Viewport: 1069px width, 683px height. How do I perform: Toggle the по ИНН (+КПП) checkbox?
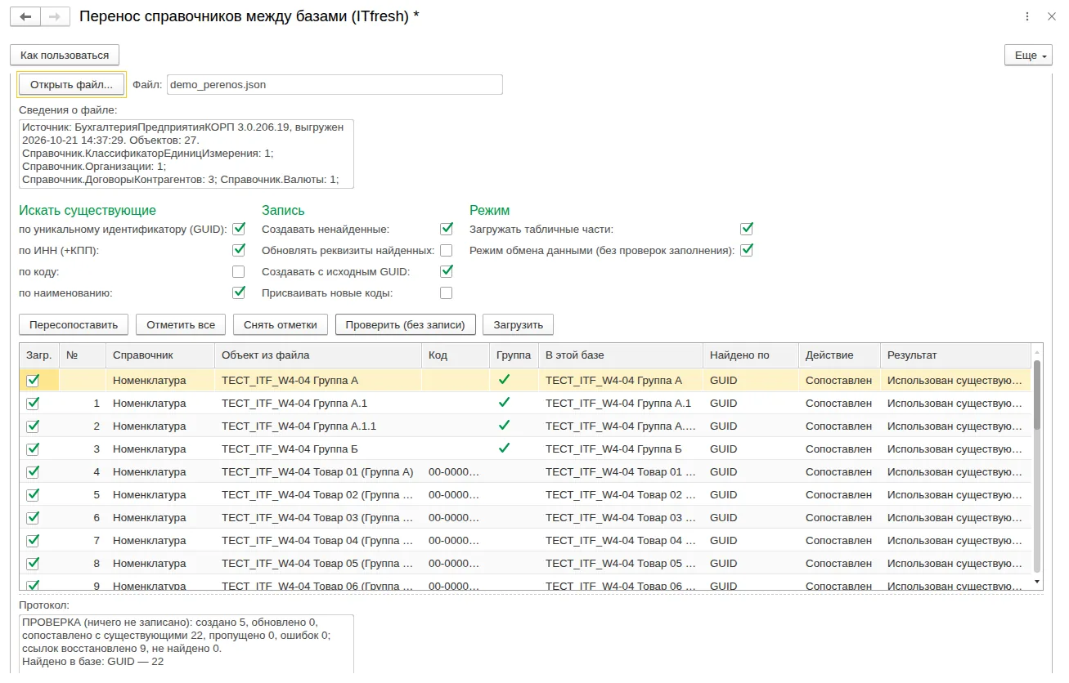pos(239,250)
